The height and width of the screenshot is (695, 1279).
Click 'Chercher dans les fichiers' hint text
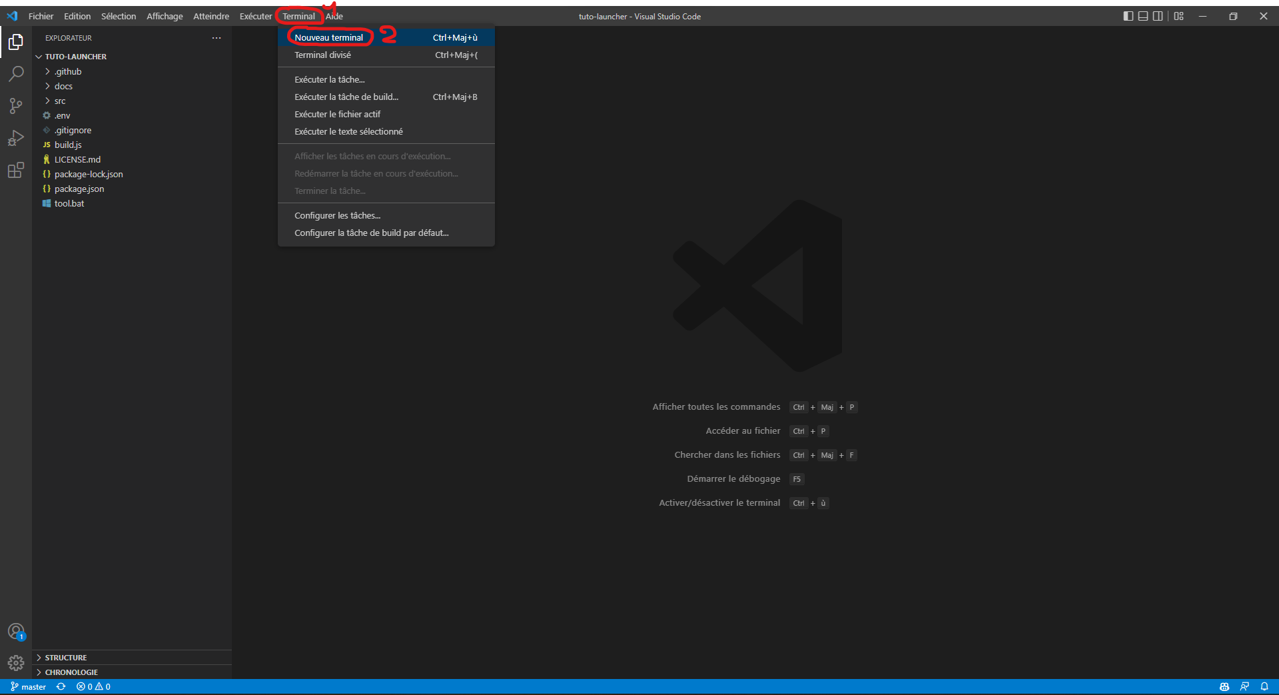[727, 454]
